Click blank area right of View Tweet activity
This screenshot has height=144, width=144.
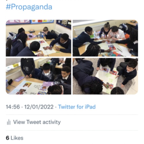[99, 122]
